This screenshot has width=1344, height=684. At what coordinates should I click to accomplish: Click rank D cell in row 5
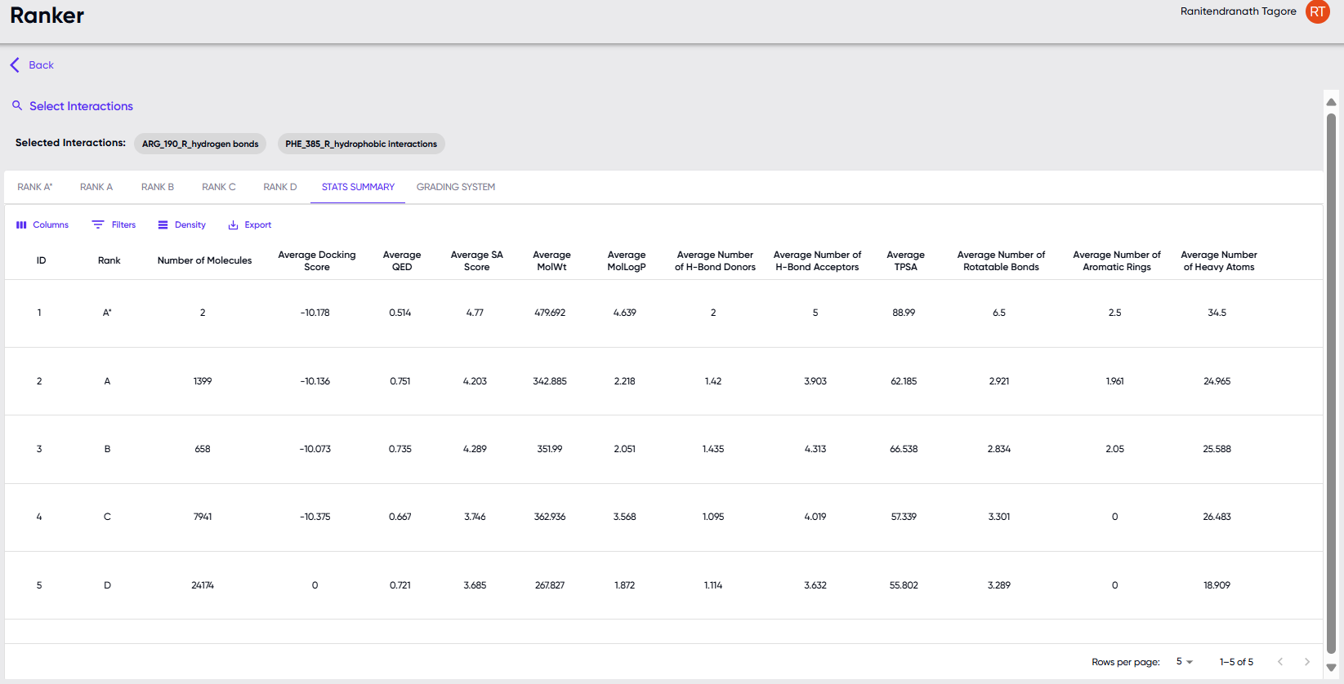[107, 585]
